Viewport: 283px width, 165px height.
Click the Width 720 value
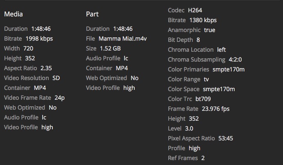[28, 48]
